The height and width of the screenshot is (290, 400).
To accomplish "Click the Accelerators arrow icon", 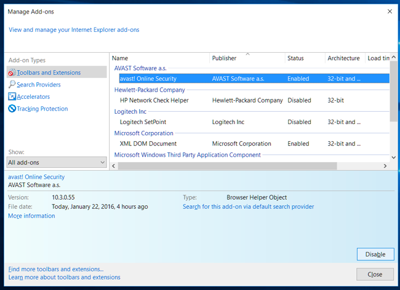I will pyautogui.click(x=12, y=96).
